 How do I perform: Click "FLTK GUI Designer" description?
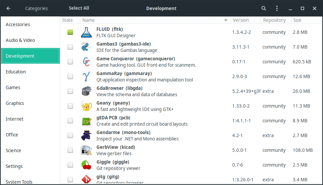(x=116, y=36)
